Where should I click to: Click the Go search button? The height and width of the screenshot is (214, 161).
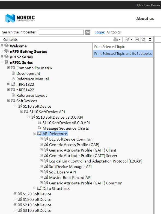pyautogui.click(x=88, y=32)
